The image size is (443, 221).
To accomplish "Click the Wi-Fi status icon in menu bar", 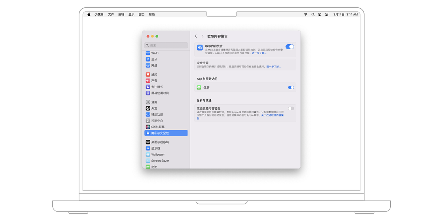I will click(305, 14).
